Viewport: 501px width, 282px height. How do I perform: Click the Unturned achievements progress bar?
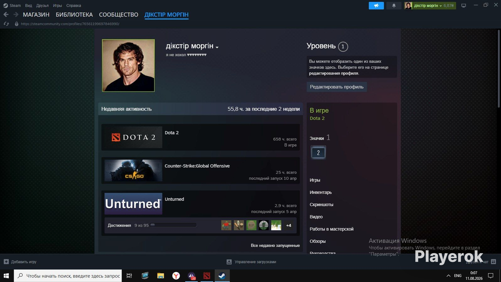click(173, 225)
